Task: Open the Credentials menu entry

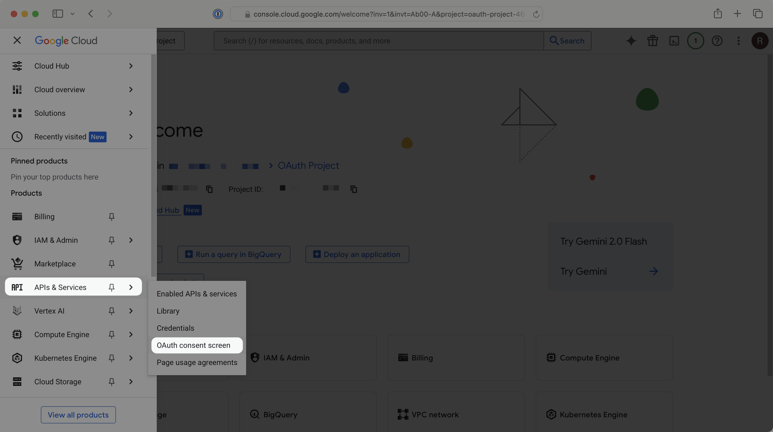Action: [x=176, y=328]
